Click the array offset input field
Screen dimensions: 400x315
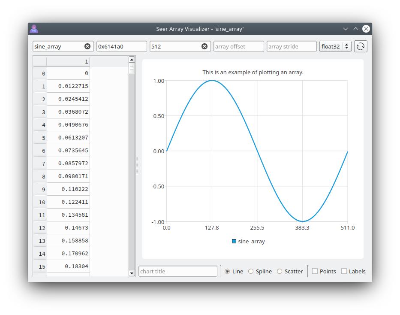tap(239, 46)
